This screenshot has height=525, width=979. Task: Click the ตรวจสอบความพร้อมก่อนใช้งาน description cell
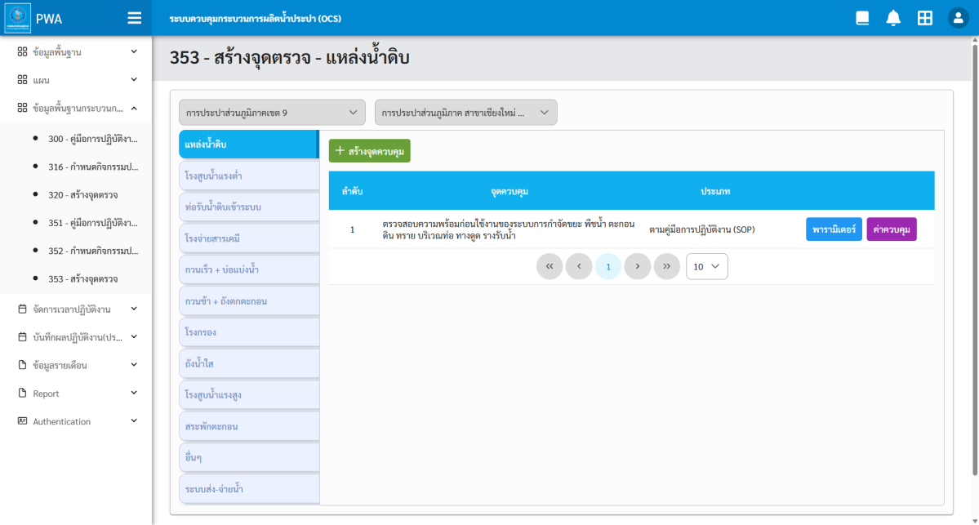point(508,229)
